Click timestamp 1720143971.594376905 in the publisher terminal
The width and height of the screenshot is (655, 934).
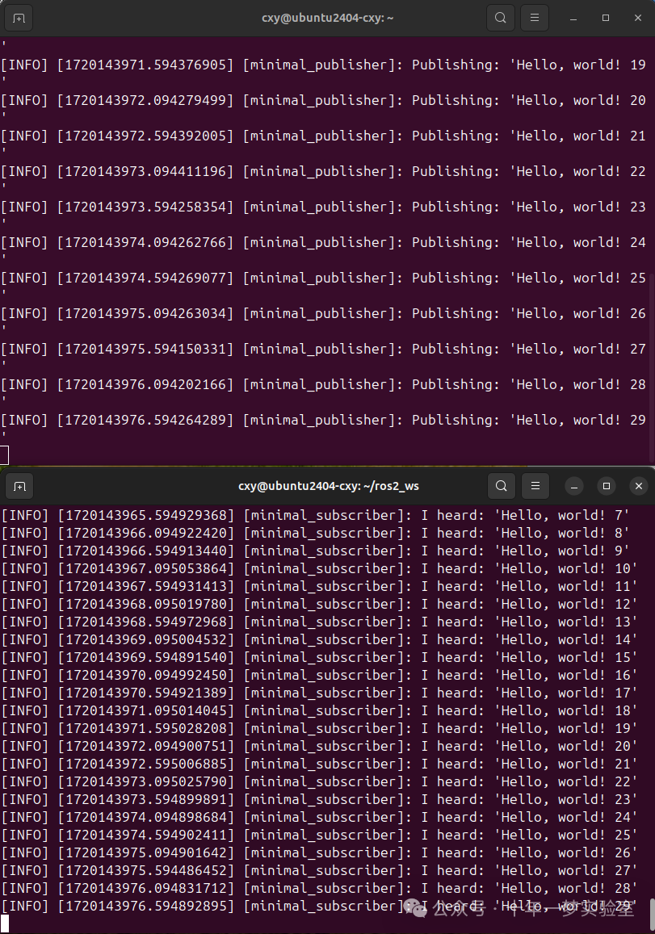tap(145, 65)
